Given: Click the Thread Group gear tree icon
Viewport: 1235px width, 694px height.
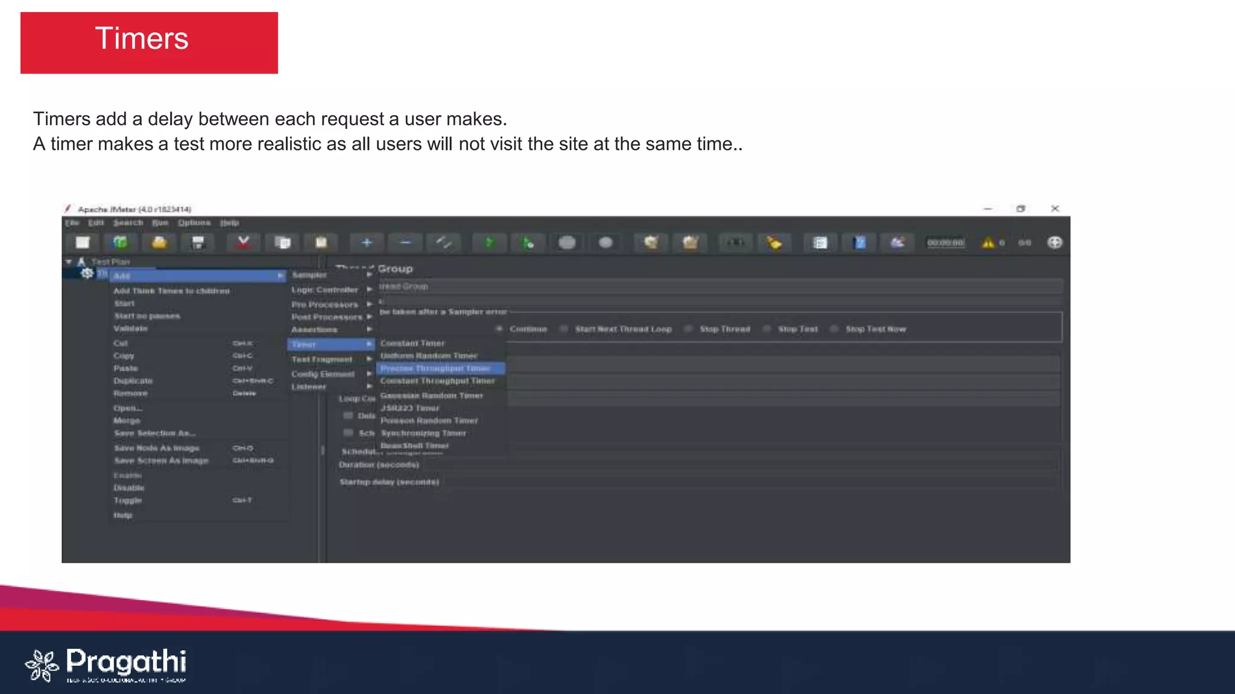Looking at the screenshot, I should pos(87,273).
